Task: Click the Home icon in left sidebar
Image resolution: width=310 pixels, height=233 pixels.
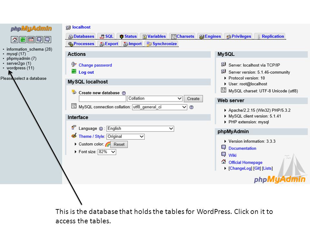Action: point(15,39)
